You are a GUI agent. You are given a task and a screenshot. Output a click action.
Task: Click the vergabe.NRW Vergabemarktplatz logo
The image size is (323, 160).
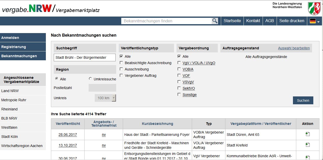51,9
